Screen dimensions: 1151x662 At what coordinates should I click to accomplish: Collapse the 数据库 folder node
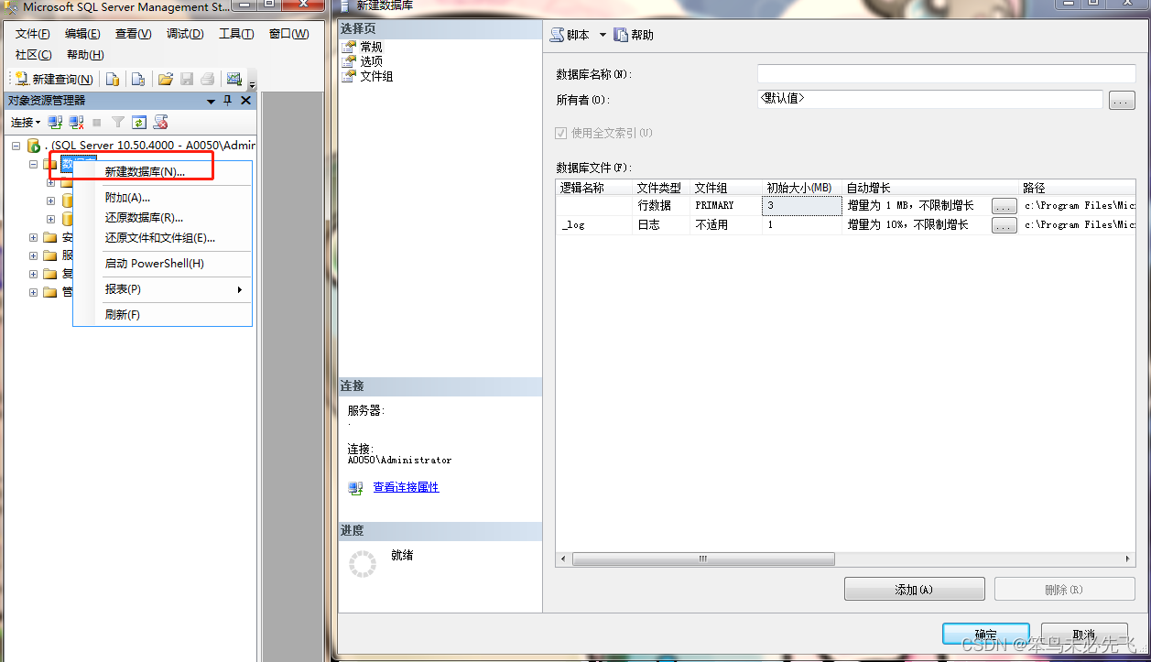[x=33, y=164]
